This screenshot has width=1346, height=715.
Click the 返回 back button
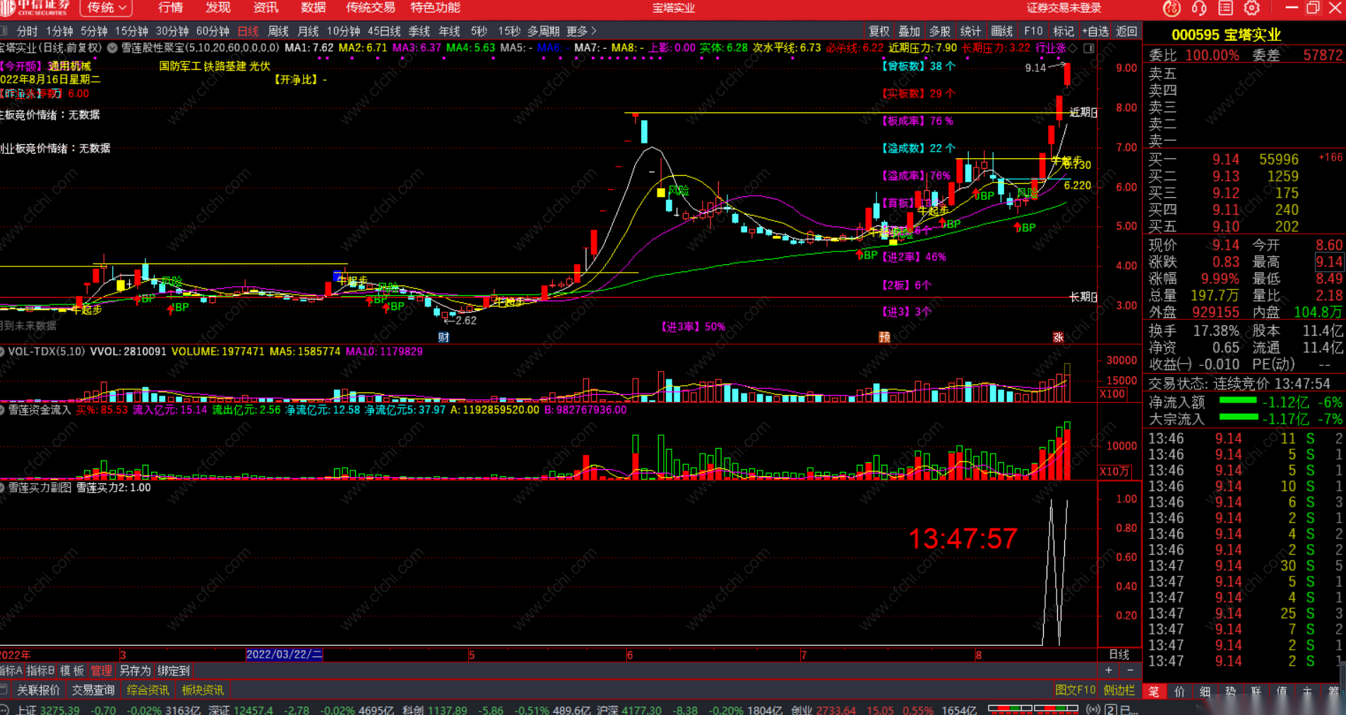click(x=1126, y=31)
